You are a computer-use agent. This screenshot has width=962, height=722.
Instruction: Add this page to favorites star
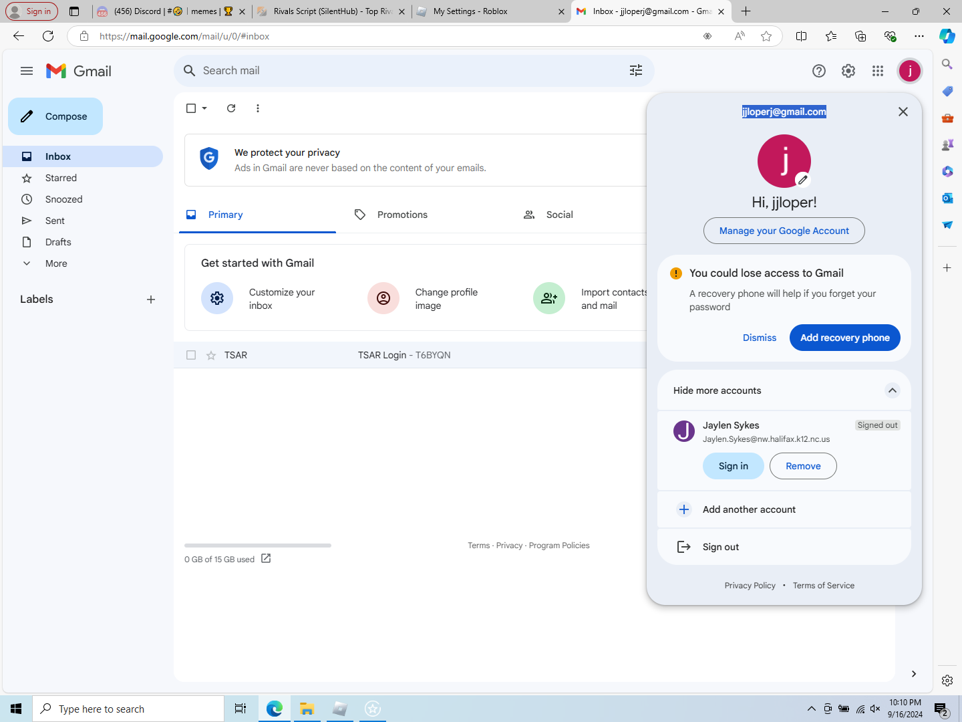[766, 36]
